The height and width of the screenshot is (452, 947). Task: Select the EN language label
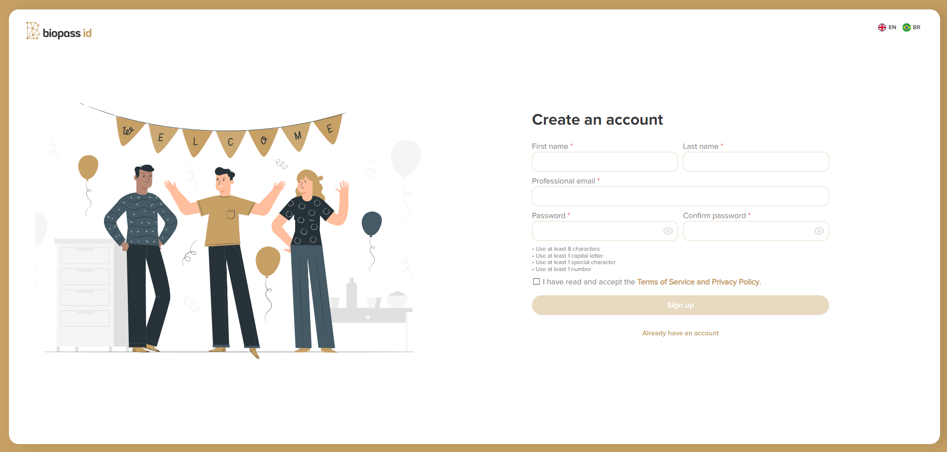pyautogui.click(x=892, y=27)
